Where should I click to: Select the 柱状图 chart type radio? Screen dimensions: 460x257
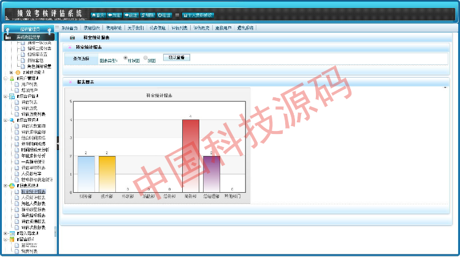pyautogui.click(x=126, y=58)
